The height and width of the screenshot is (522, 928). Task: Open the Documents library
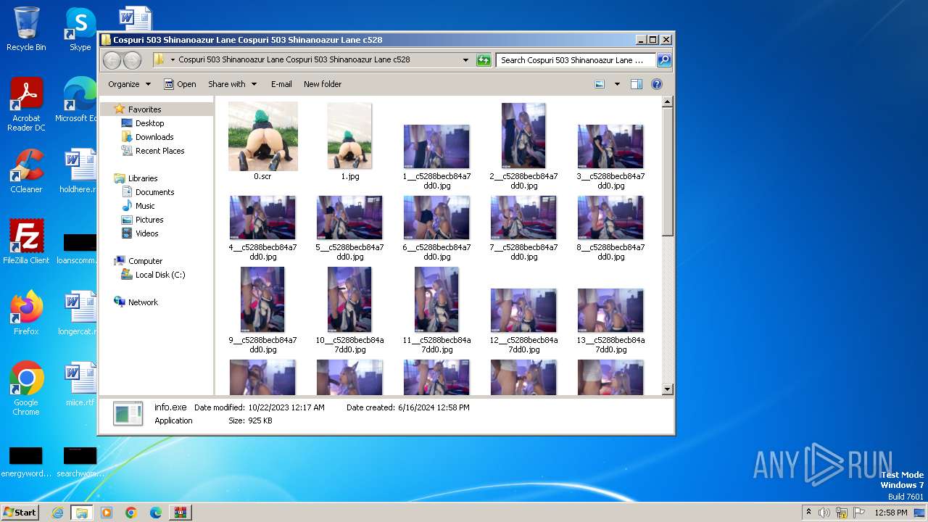154,192
